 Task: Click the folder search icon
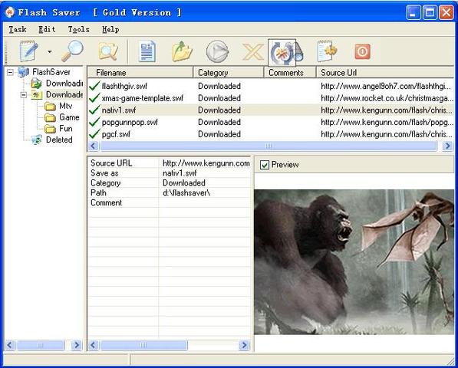[108, 51]
